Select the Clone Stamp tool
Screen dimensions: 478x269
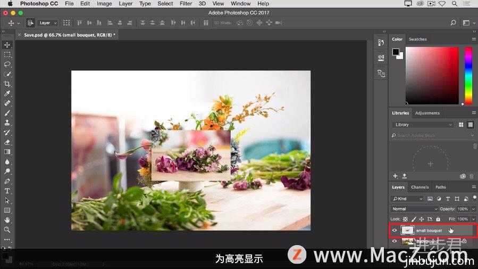pos(7,123)
